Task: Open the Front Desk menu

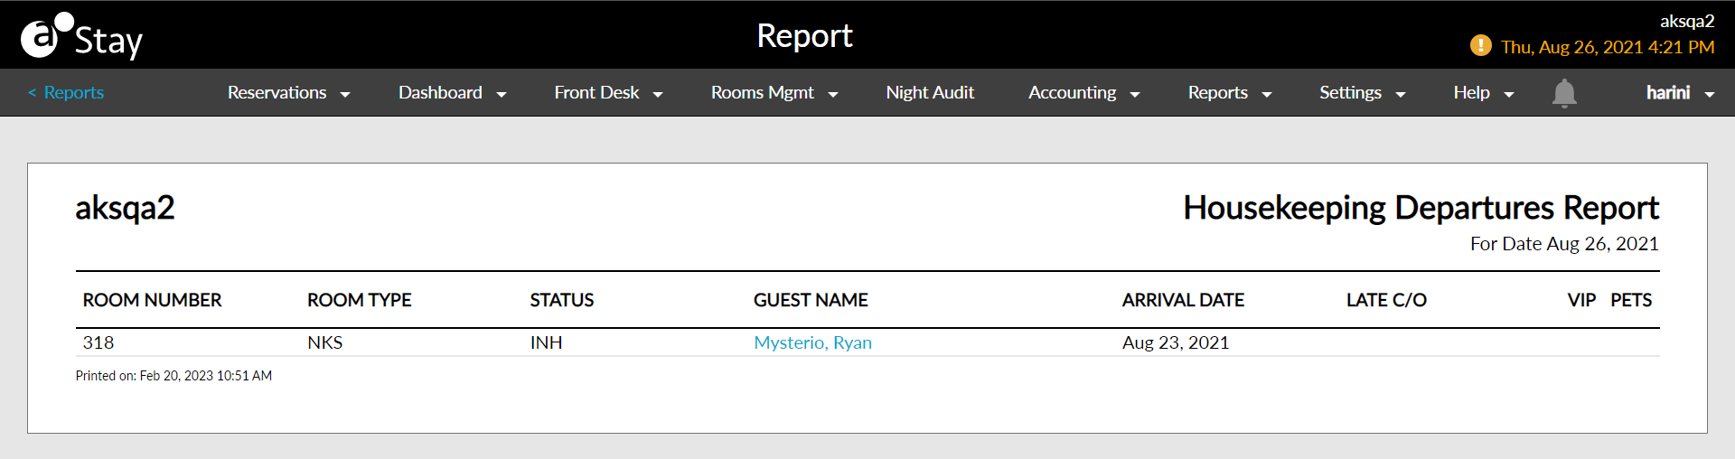Action: (x=608, y=92)
